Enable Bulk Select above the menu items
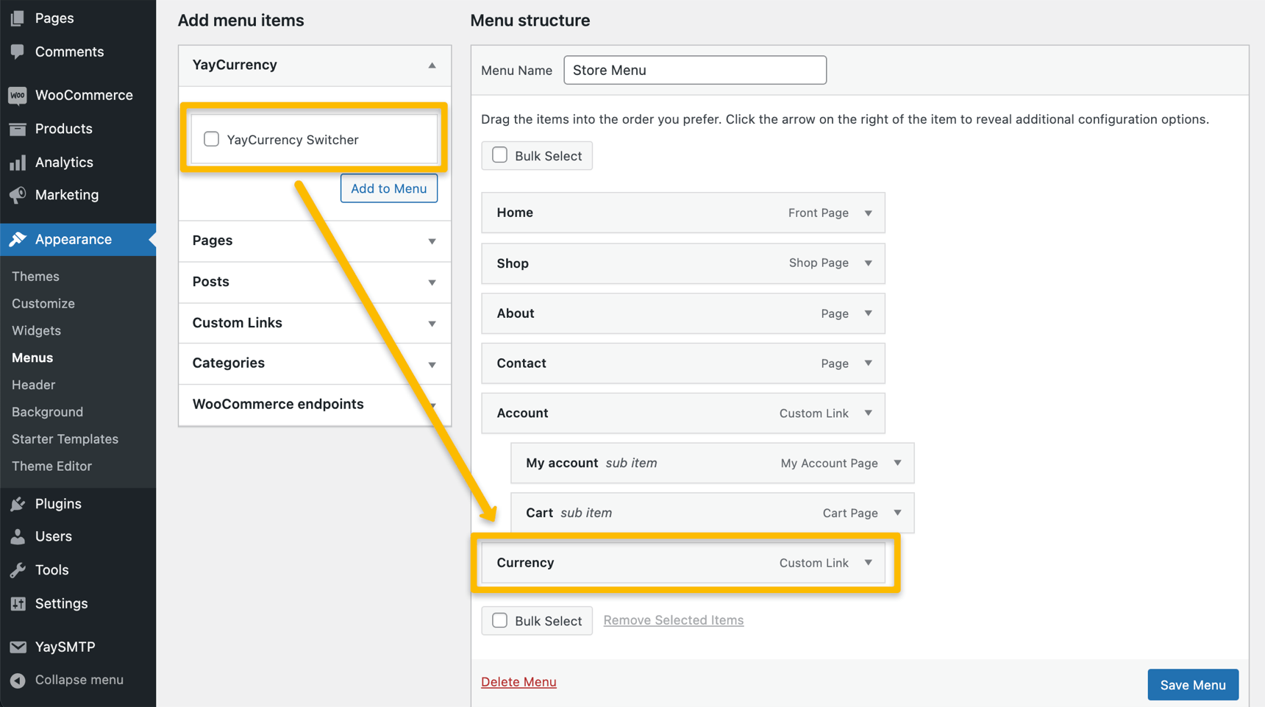 pos(499,154)
